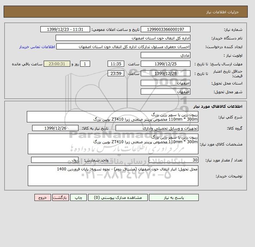This screenshot has height=247, width=255.
Task: Click the goods specifications text area
Action: (x=113, y=144)
